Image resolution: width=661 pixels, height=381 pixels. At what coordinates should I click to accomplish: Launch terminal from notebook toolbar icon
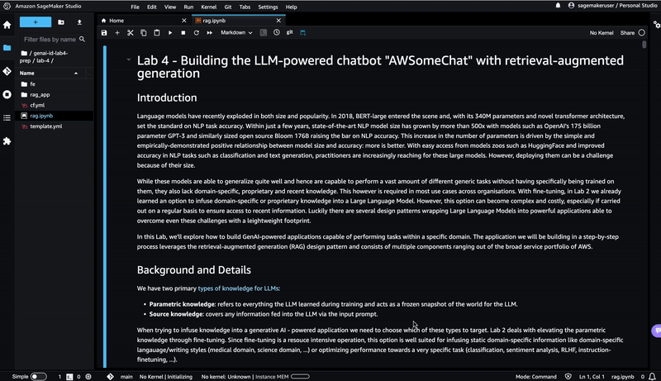263,32
